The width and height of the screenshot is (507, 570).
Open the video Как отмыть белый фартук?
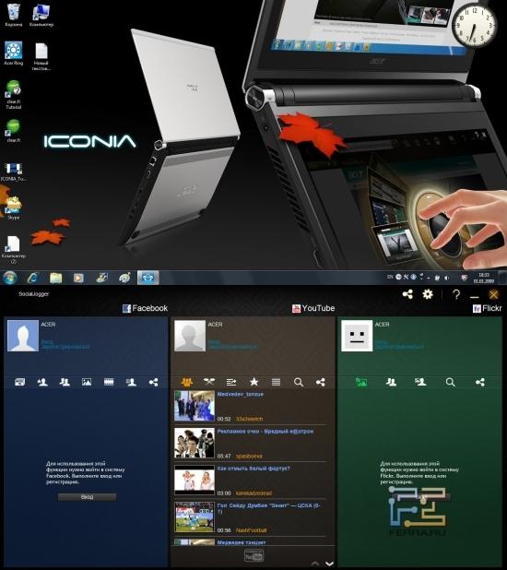[x=253, y=469]
